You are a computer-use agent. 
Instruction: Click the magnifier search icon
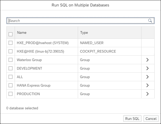tap(150, 21)
